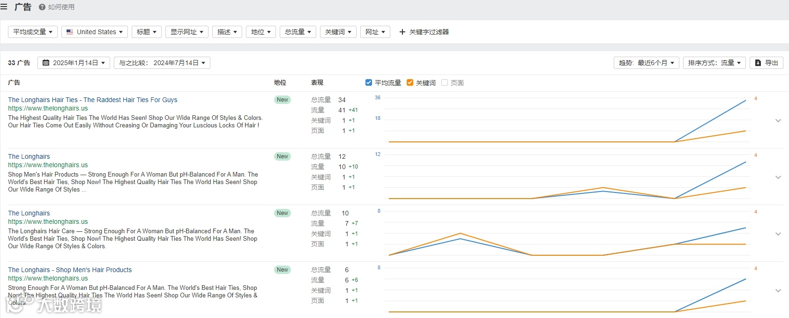Click the 如何使用 help link
The image size is (789, 318).
pos(61,7)
